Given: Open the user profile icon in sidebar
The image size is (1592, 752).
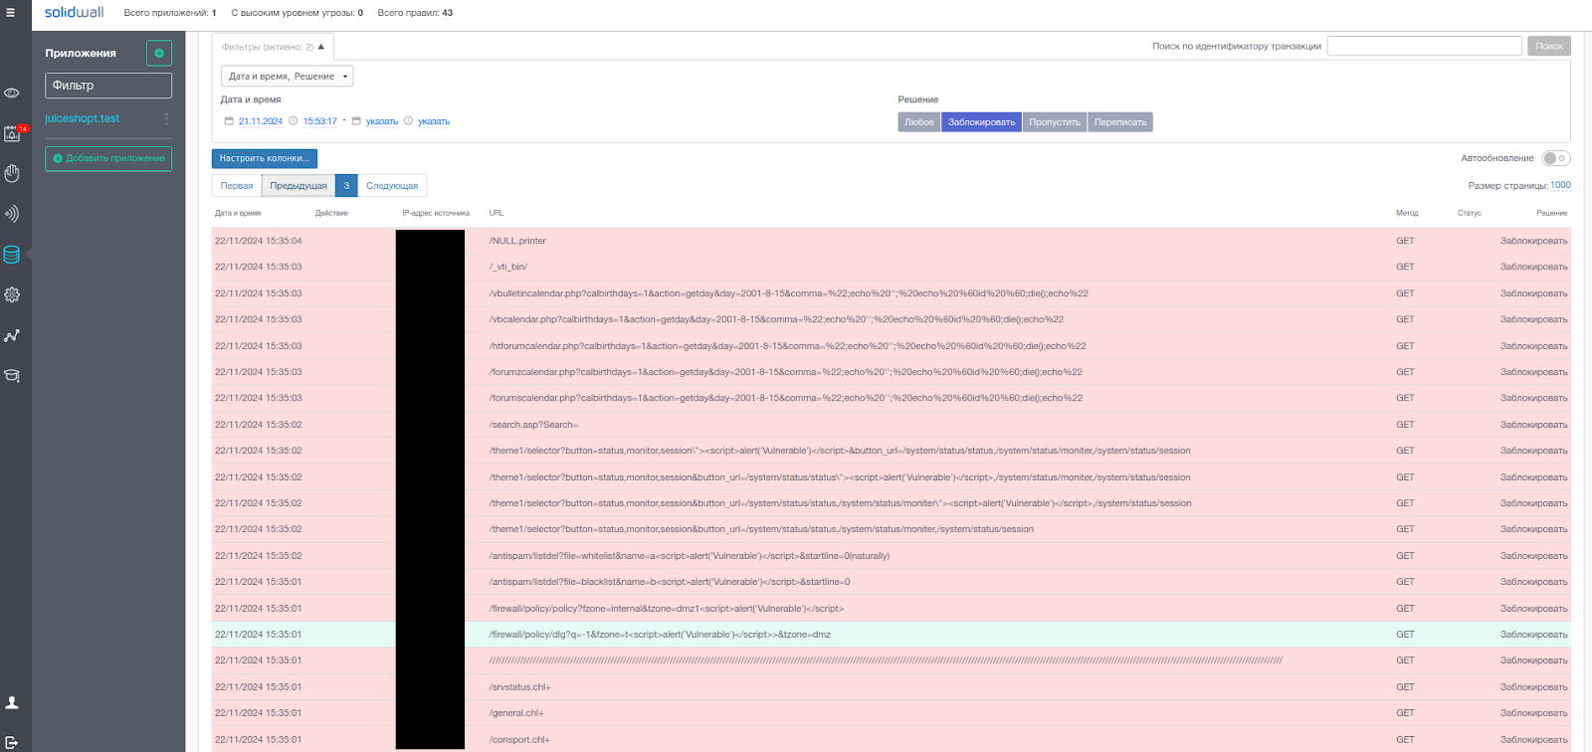Looking at the screenshot, I should pyautogui.click(x=12, y=702).
